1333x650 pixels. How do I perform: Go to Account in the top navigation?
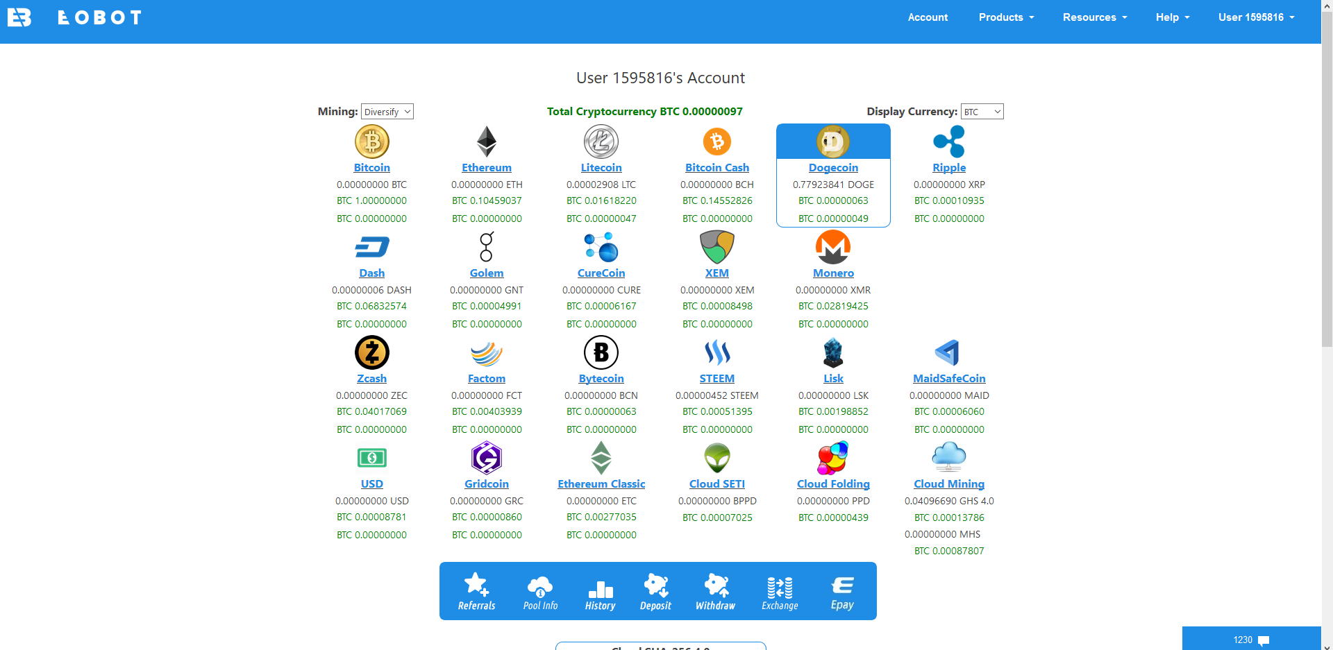coord(928,17)
